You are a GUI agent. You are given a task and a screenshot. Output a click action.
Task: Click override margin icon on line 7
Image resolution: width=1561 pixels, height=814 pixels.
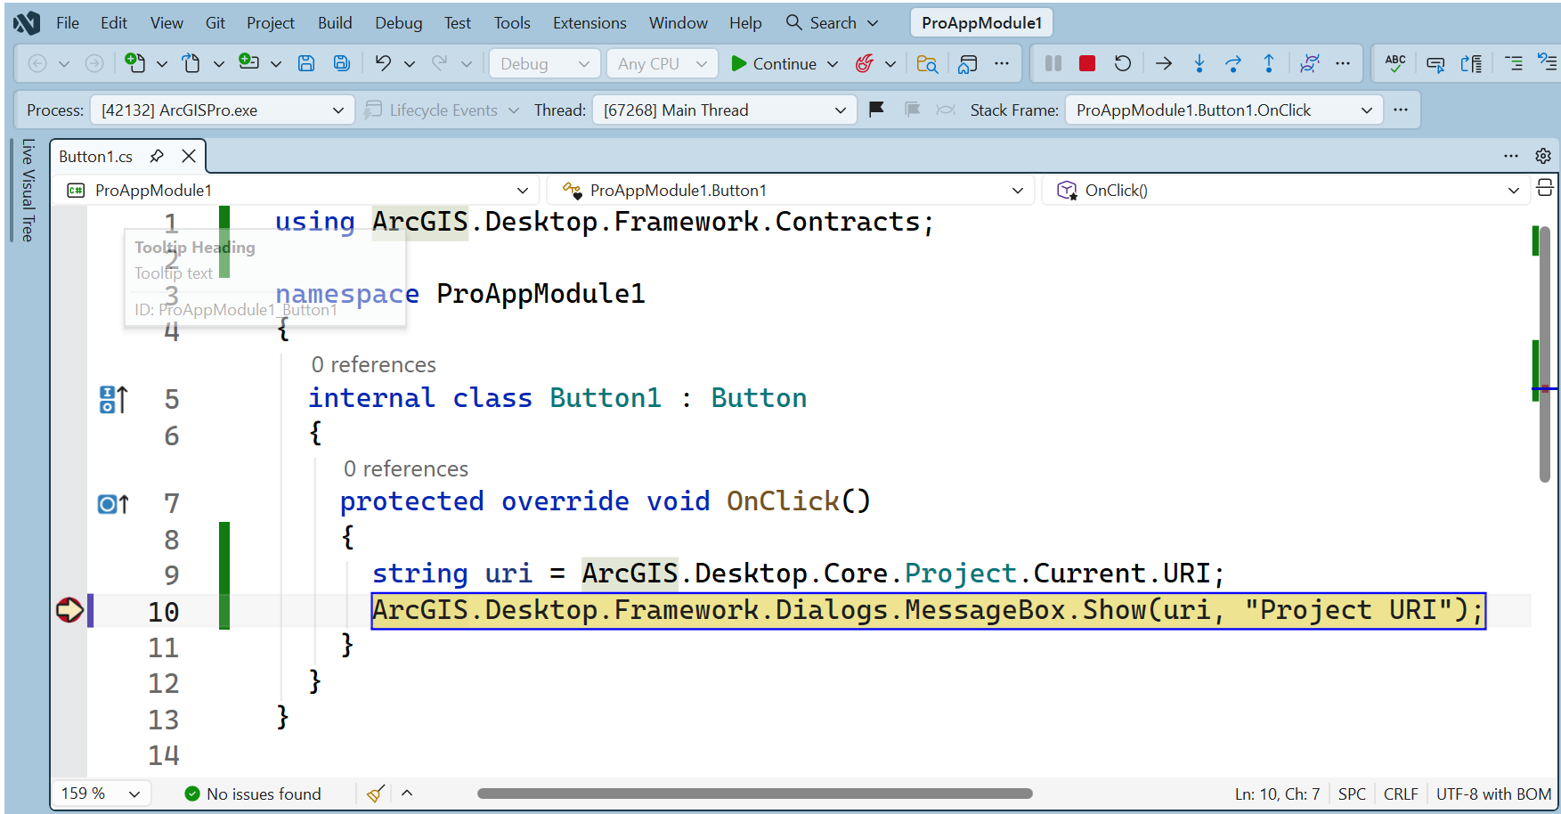pos(113,504)
